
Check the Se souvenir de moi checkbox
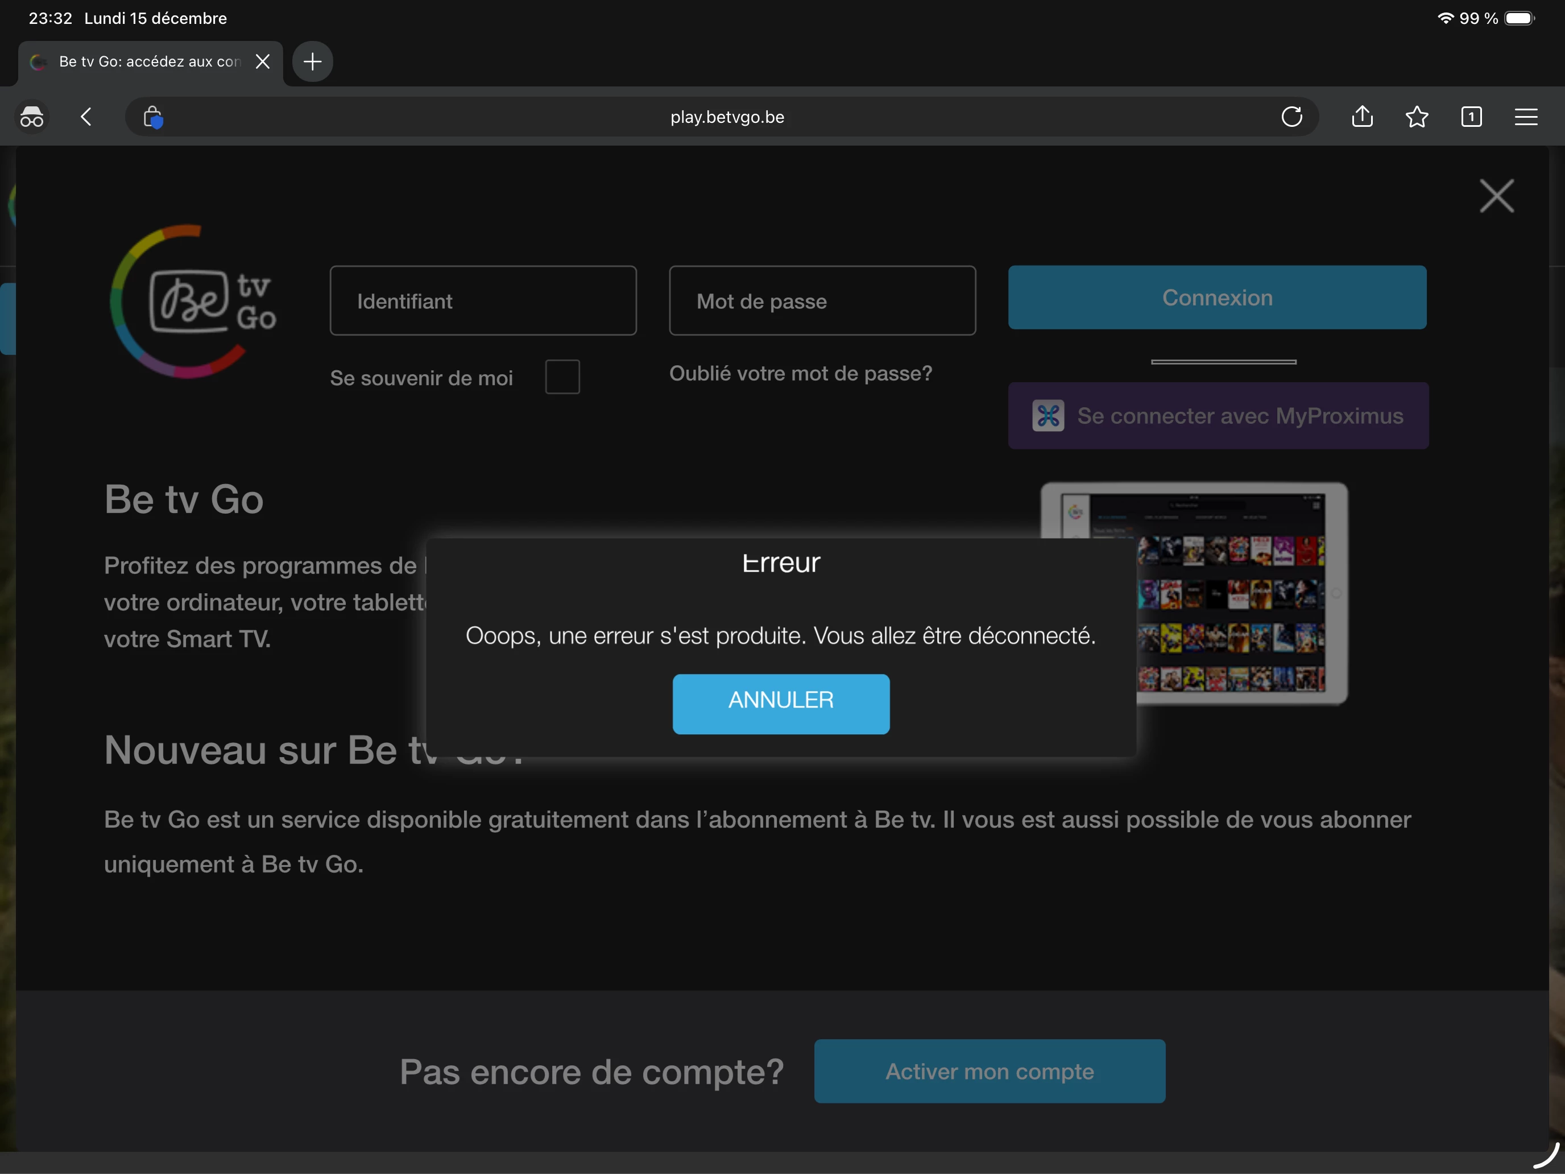coord(562,377)
